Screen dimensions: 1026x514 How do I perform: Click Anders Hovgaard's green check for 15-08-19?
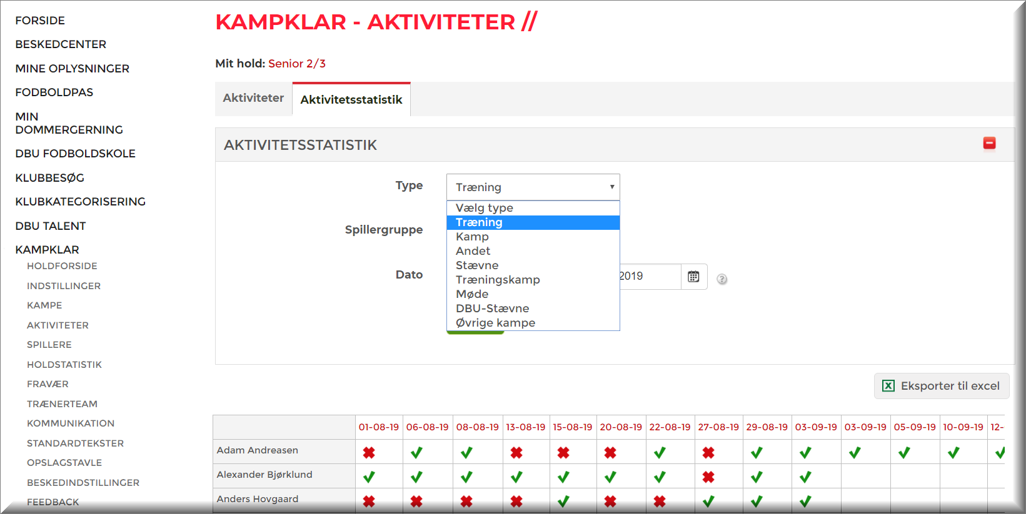click(563, 502)
